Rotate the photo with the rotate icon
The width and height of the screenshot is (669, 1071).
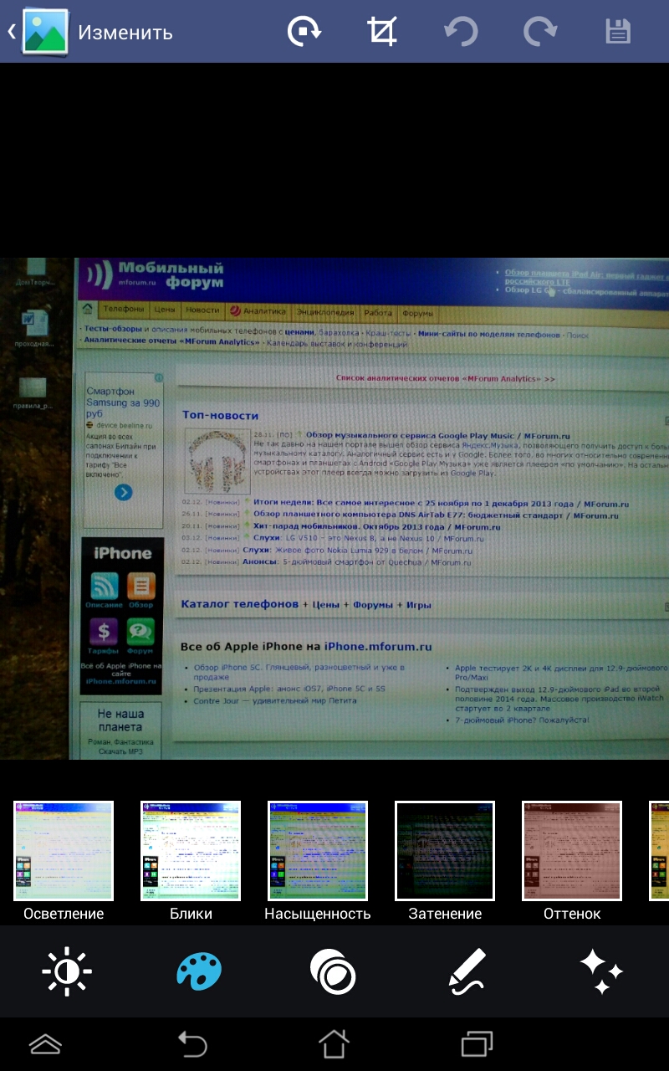tap(304, 32)
